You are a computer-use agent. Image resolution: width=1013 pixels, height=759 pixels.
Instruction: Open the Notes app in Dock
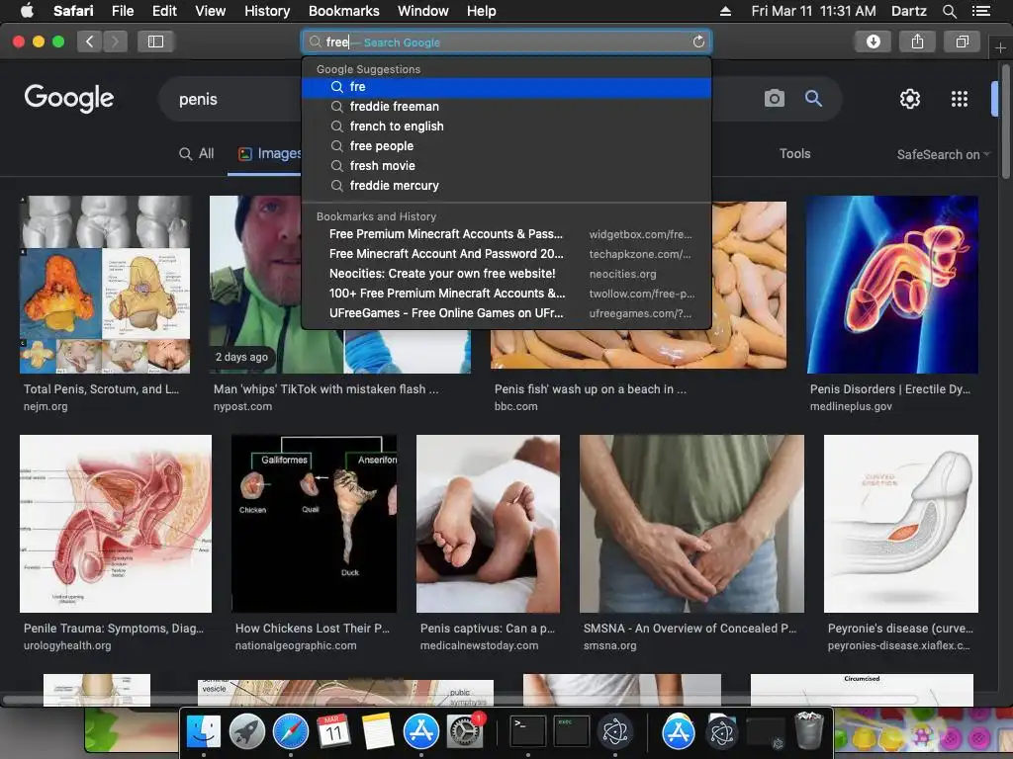pos(377,732)
